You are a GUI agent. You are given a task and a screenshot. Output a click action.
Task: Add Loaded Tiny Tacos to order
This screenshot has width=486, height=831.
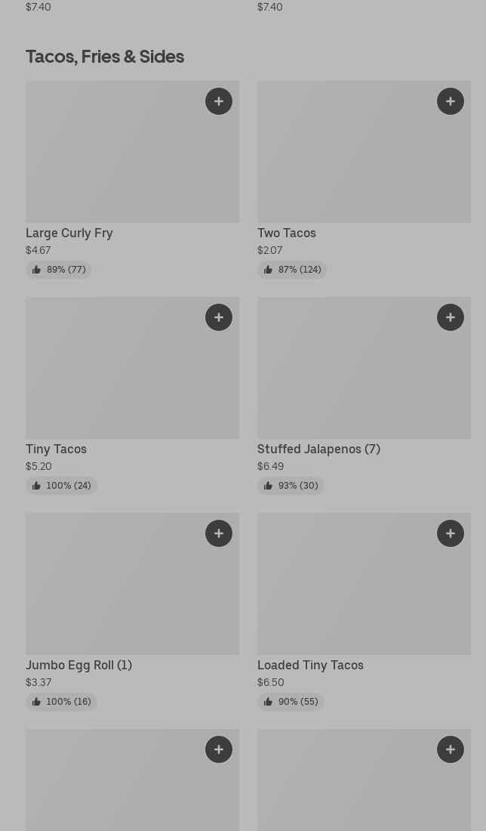tap(451, 533)
